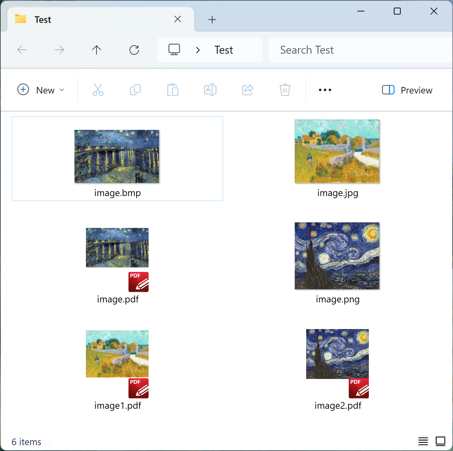Screen dimensions: 453x451
Task: Select the image.bmp thumbnail
Action: click(x=117, y=156)
